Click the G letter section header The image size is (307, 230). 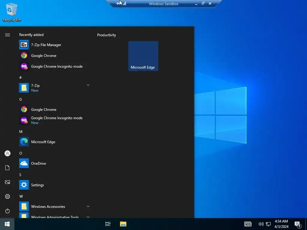coord(20,99)
